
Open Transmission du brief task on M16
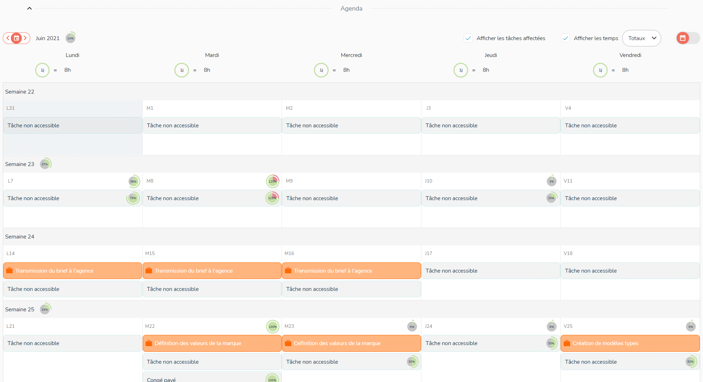click(351, 270)
